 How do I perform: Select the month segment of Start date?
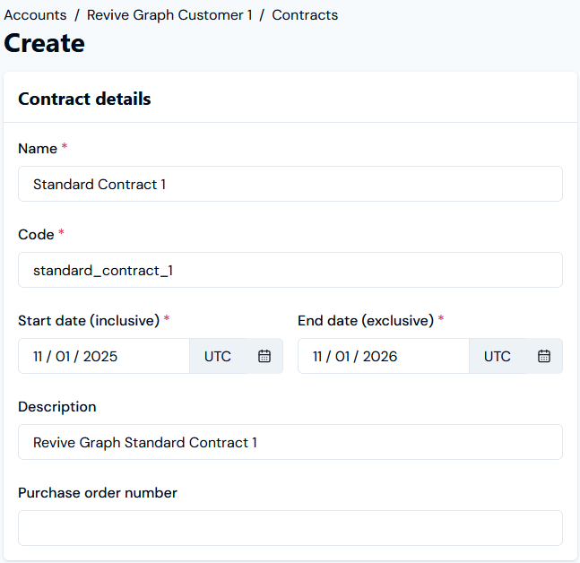coord(39,356)
